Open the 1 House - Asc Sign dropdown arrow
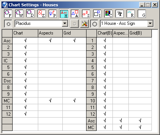Image resolution: width=160 pixels, height=135 pixels. pos(150,23)
